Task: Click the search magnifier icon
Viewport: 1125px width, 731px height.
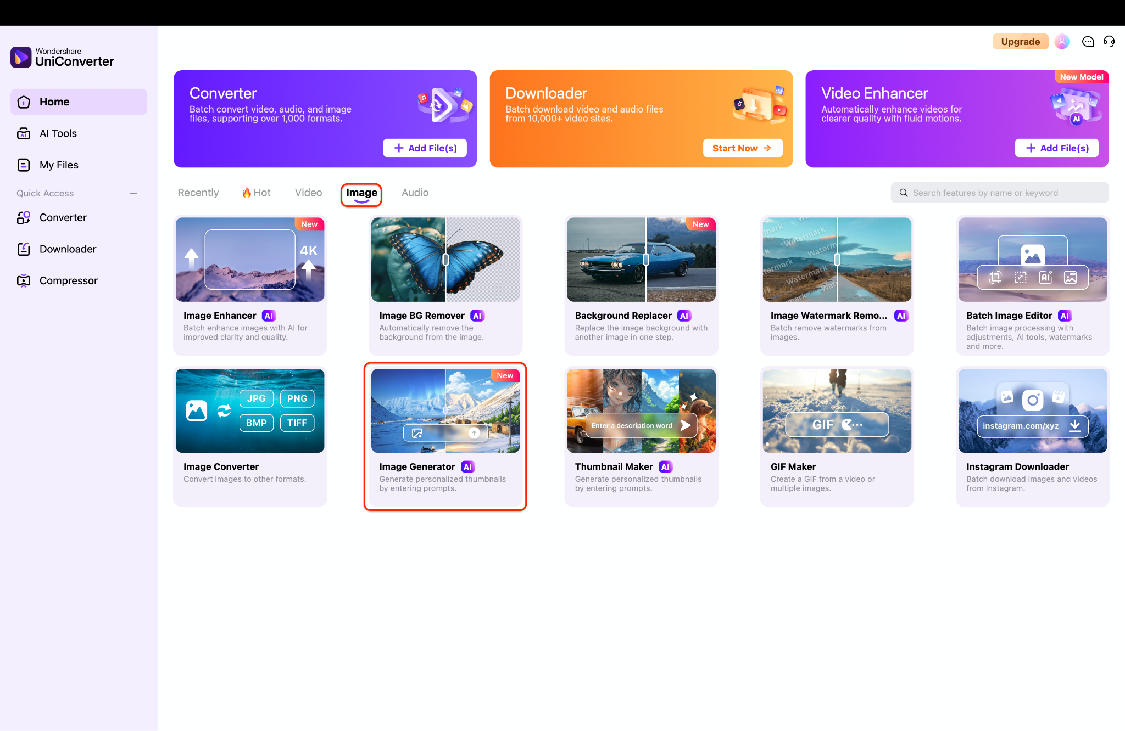Action: coord(903,193)
